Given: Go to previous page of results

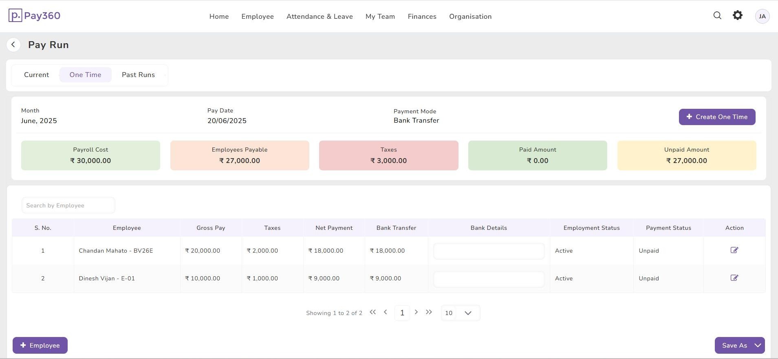Looking at the screenshot, I should click(x=386, y=312).
